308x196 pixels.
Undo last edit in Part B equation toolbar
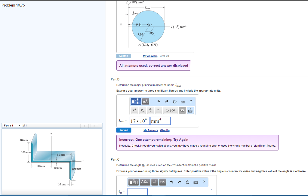click(x=159, y=101)
